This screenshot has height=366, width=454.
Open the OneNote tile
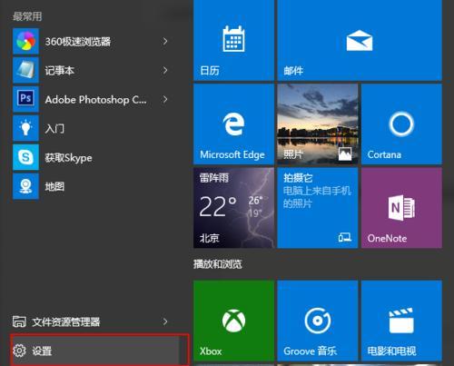(x=401, y=208)
